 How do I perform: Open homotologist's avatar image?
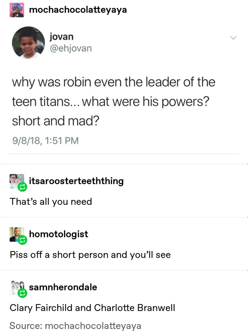click(x=17, y=234)
